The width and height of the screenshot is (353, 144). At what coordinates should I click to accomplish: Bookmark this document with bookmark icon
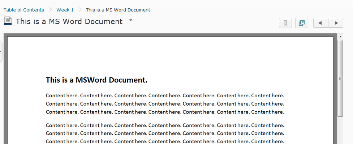click(x=285, y=23)
